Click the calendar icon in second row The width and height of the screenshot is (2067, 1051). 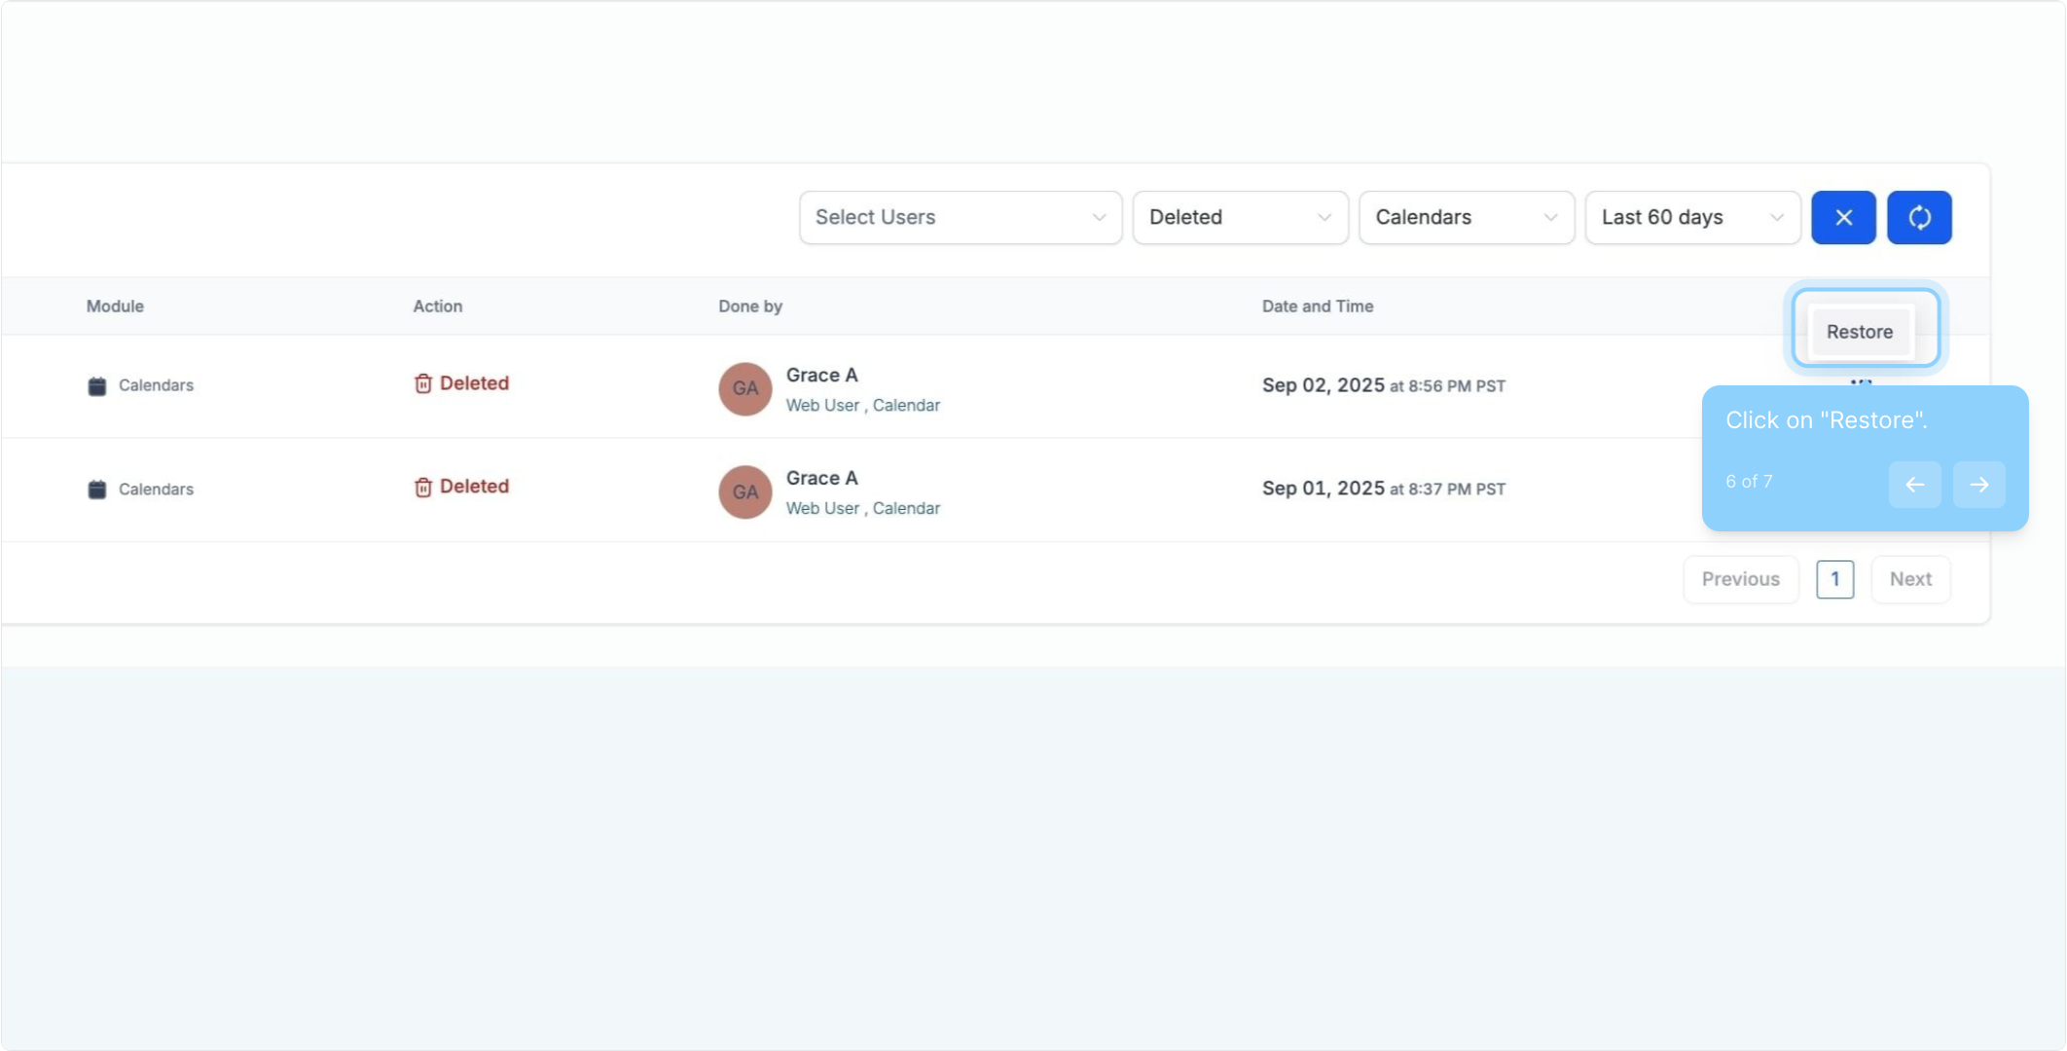[x=96, y=489]
